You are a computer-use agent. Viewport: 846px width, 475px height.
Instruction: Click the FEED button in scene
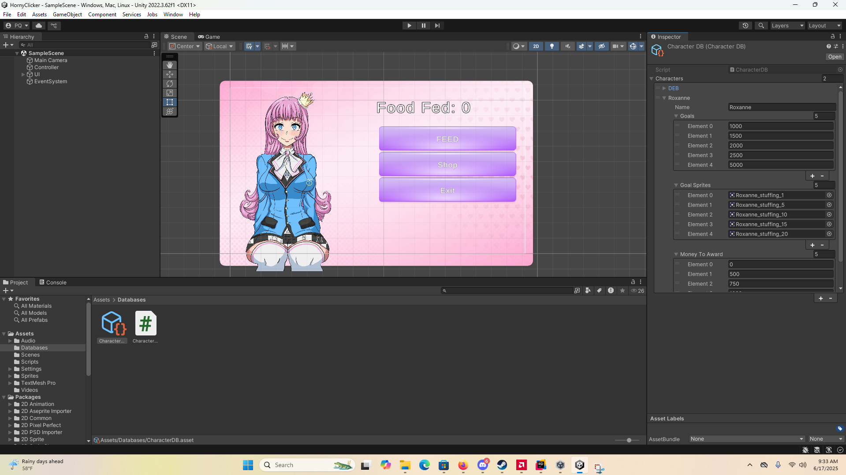[x=447, y=139]
